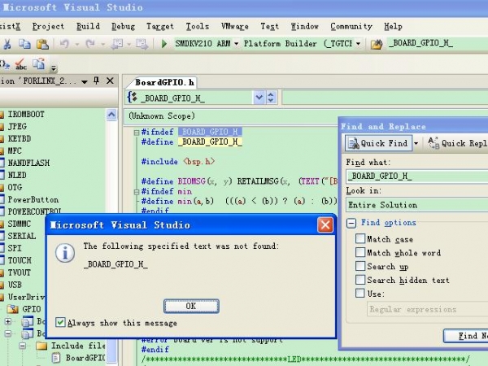Viewport: 488px width, 366px height.
Task: Click OK in the message dialog
Action: point(191,306)
